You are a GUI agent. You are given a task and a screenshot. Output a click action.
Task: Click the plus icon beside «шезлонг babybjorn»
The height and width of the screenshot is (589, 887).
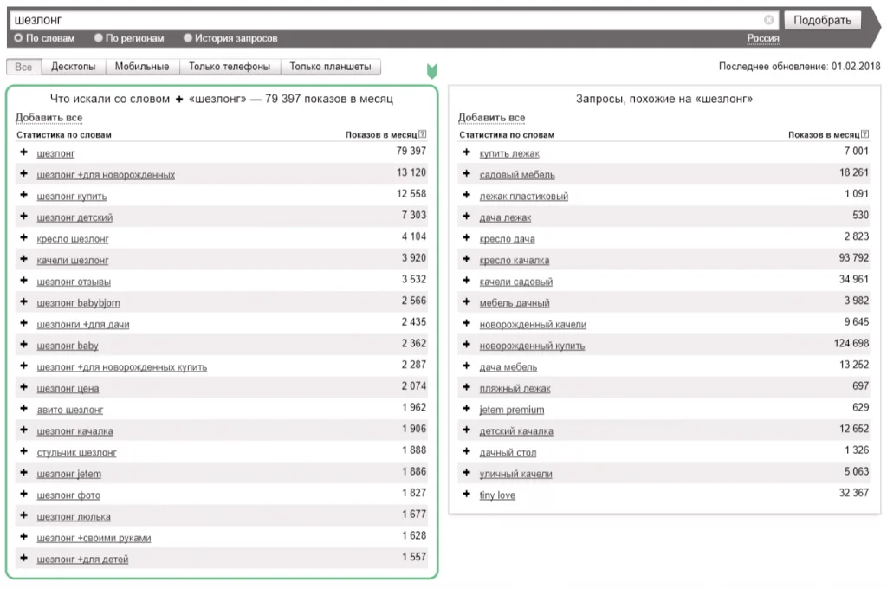[x=23, y=302]
